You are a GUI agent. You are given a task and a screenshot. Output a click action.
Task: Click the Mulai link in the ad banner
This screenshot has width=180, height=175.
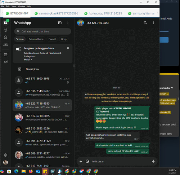(28, 60)
